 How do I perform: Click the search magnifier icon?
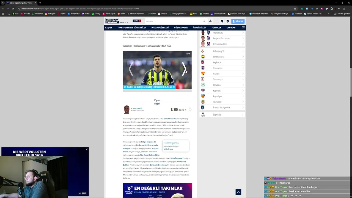tap(204, 21)
